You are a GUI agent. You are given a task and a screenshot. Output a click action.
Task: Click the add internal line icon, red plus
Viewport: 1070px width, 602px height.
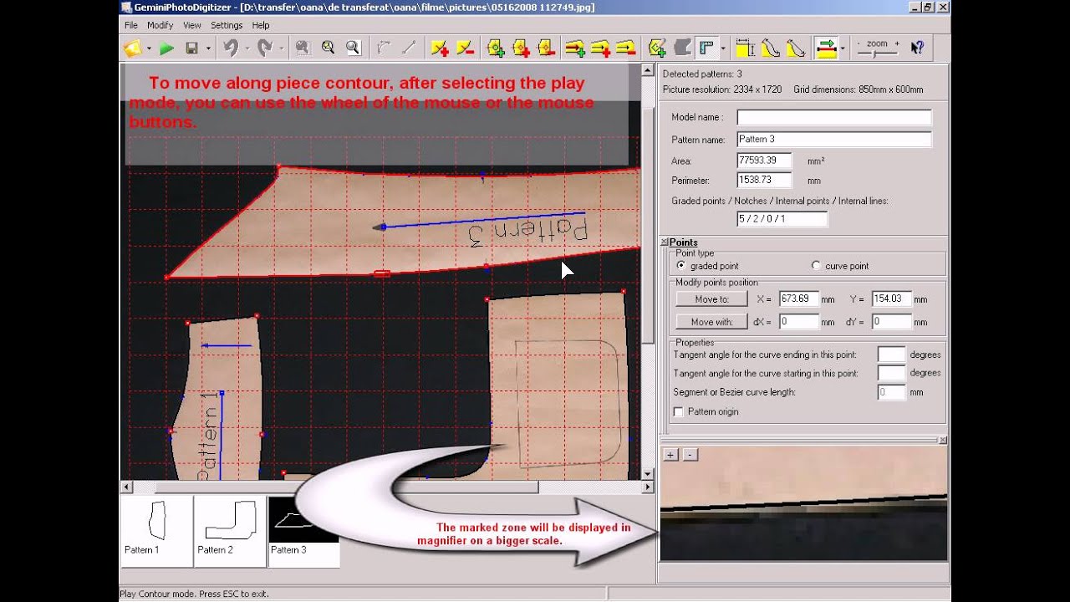600,48
